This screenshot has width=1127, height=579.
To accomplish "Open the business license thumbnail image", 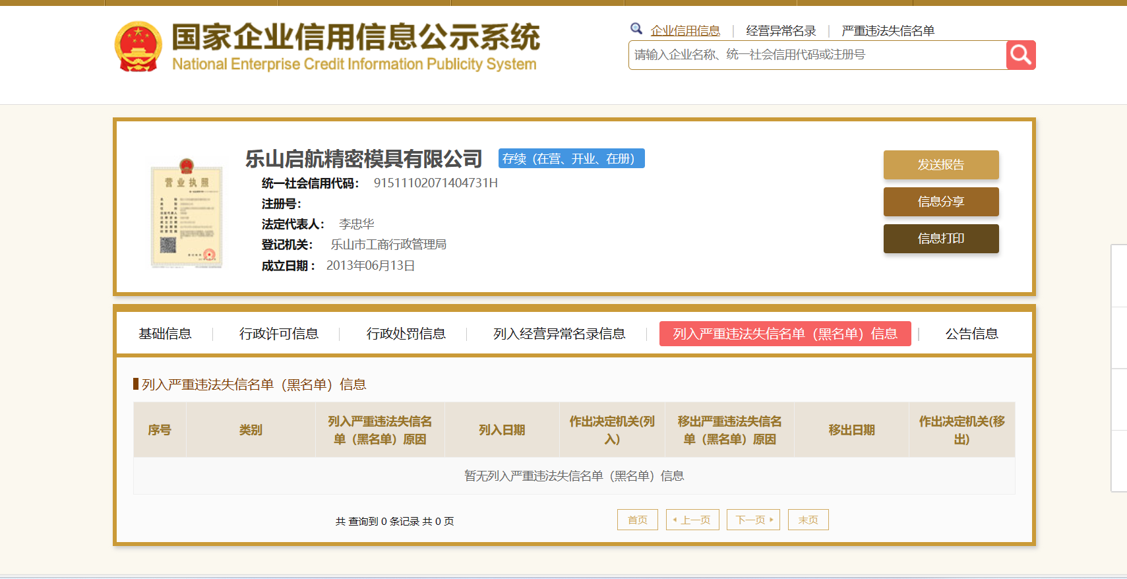I will click(x=187, y=213).
